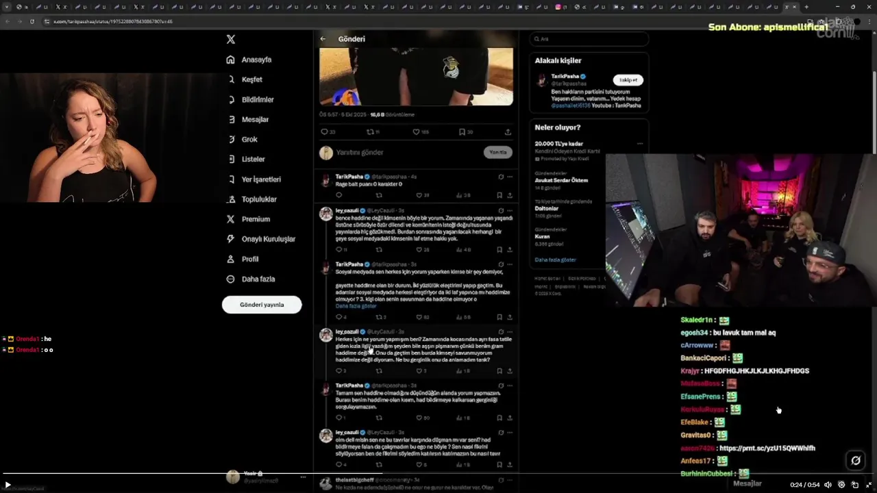Screen dimensions: 877x493
Task: Open more options on 'olm deli misin' comment
Action: click(x=510, y=433)
